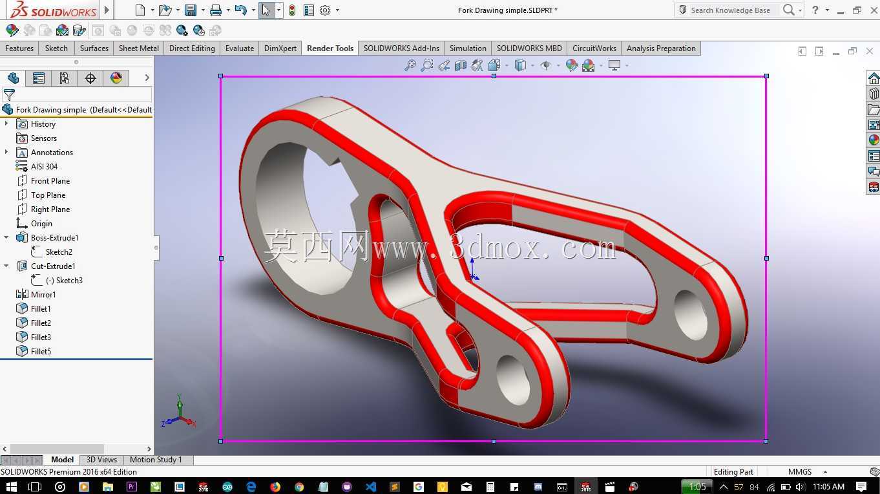Click the New document icon

[x=140, y=10]
